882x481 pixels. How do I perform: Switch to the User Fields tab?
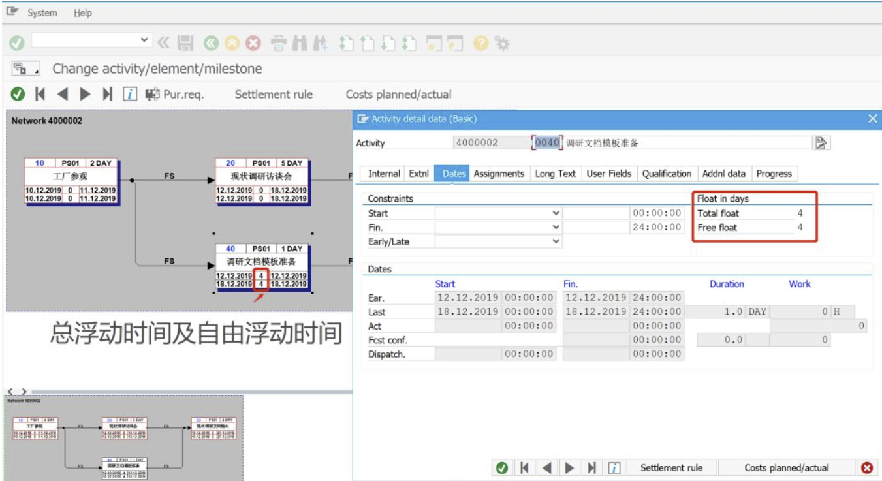coord(608,174)
